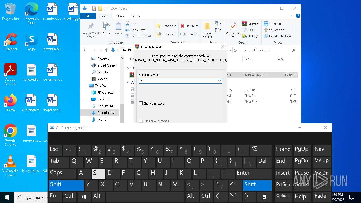Open the notification center icon
The height and width of the screenshot is (203, 361).
(x=351, y=197)
